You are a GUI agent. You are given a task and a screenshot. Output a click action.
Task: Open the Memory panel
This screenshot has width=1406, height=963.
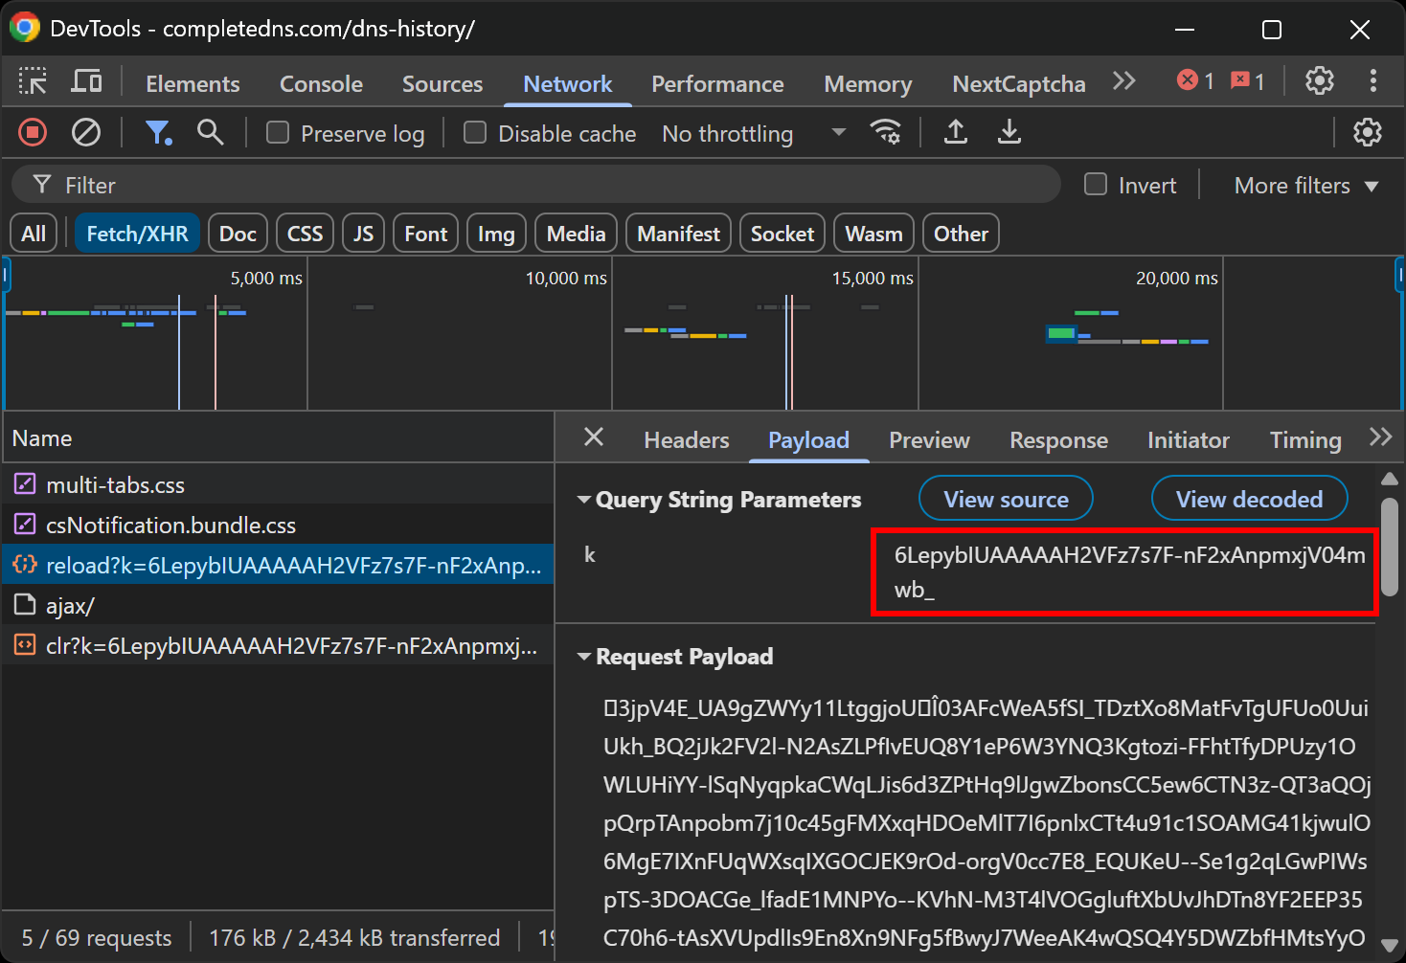[x=868, y=83]
